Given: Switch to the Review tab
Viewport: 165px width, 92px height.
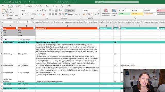Looking at the screenshot, I should click(x=55, y=6).
